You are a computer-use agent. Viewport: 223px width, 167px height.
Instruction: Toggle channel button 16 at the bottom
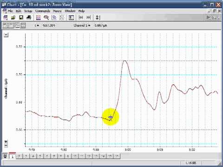click(117, 156)
